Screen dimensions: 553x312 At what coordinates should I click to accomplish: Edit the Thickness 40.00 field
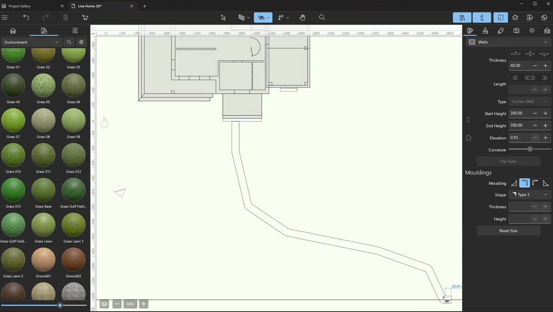[x=520, y=65]
